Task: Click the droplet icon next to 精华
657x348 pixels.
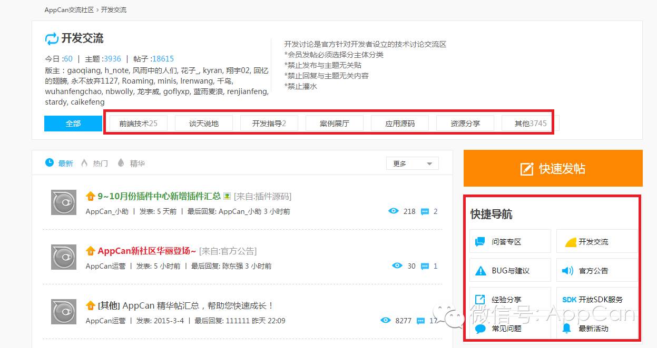Action: click(x=121, y=163)
